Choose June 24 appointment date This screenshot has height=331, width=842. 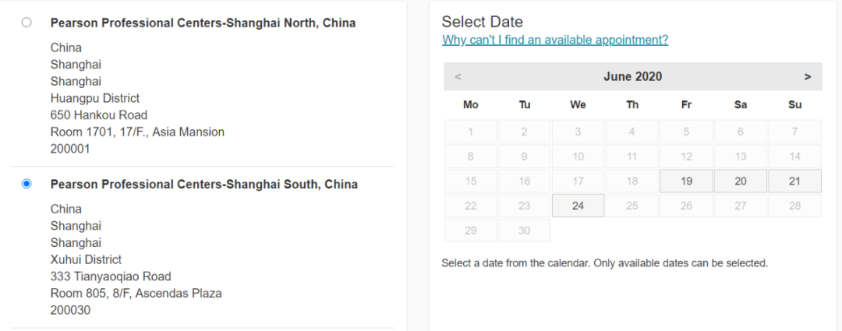pos(578,206)
